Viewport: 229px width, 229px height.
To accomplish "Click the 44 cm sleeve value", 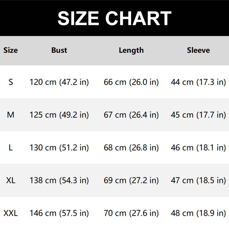I will click(x=198, y=82).
